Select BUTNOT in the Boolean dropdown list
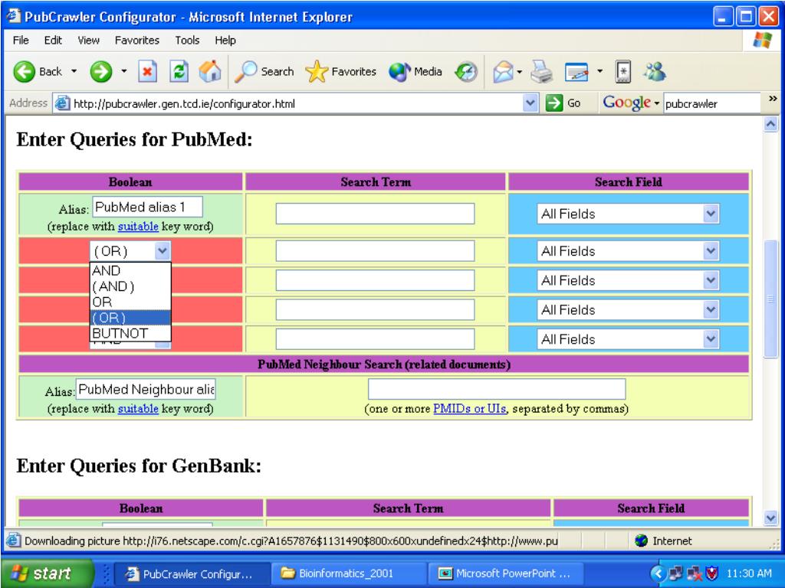 pyautogui.click(x=130, y=334)
